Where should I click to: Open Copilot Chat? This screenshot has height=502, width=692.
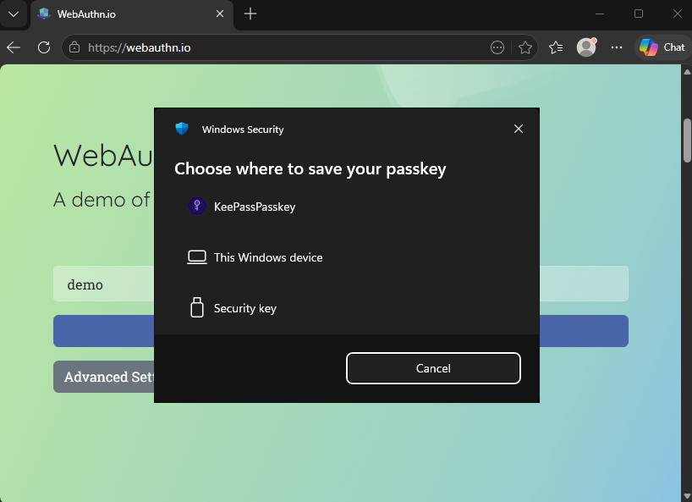point(662,47)
